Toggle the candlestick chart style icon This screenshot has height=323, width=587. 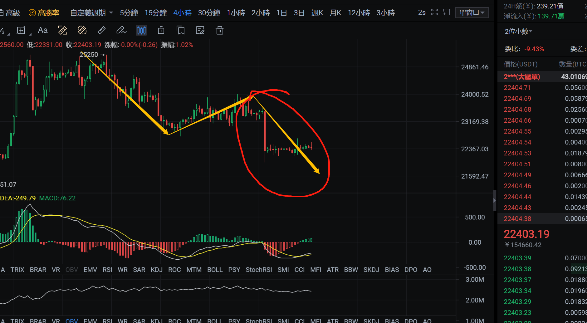point(141,30)
